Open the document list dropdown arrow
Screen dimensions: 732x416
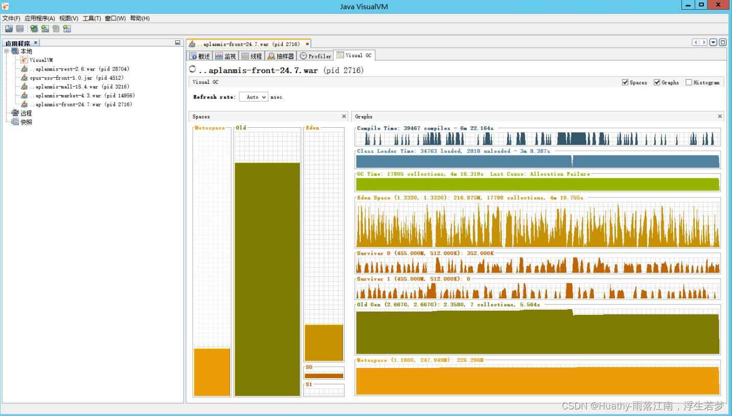tap(714, 42)
